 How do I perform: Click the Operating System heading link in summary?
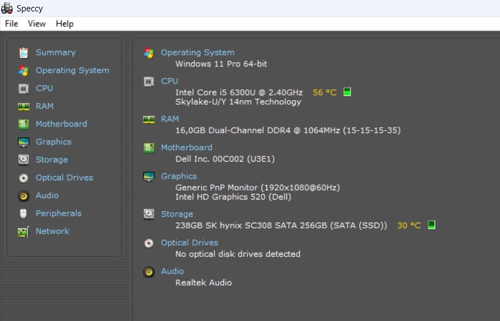pos(198,53)
